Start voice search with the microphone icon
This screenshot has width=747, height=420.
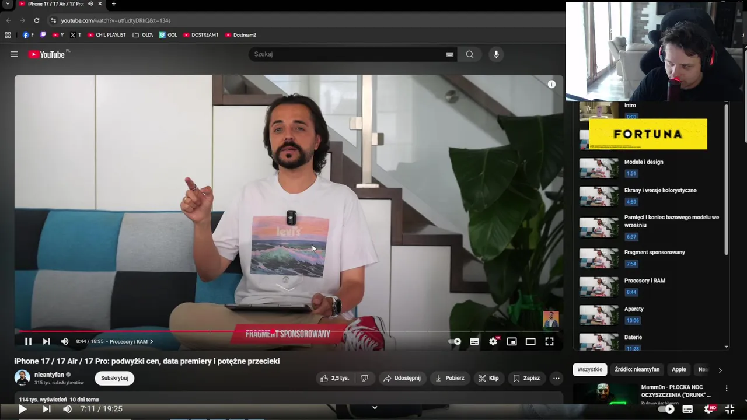496,54
